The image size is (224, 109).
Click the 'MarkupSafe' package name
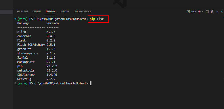tap(26, 62)
